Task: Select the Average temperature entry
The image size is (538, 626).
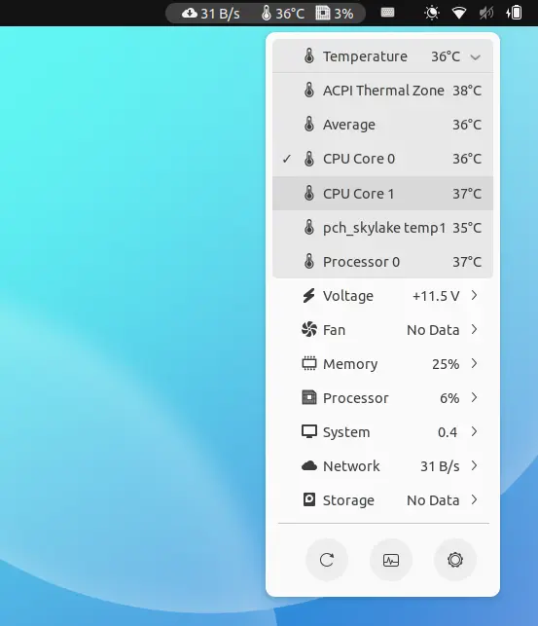Action: pyautogui.click(x=383, y=125)
